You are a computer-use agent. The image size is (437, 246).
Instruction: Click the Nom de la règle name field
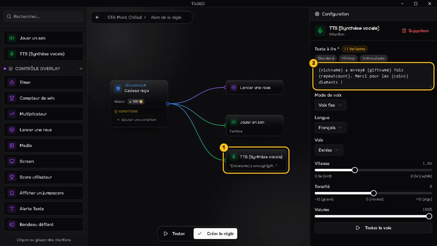point(166,17)
